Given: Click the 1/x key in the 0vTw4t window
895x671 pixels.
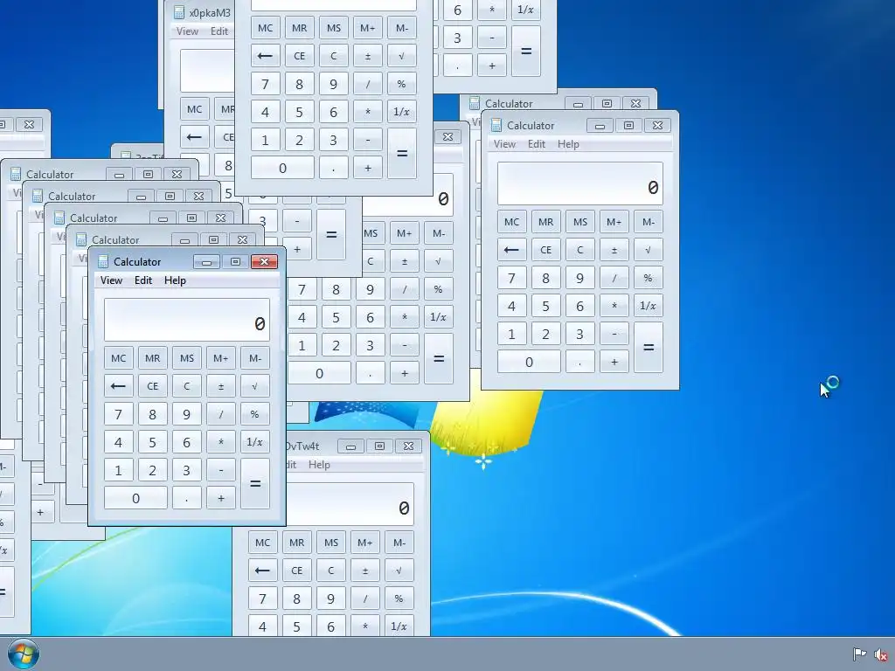Looking at the screenshot, I should pos(399,626).
